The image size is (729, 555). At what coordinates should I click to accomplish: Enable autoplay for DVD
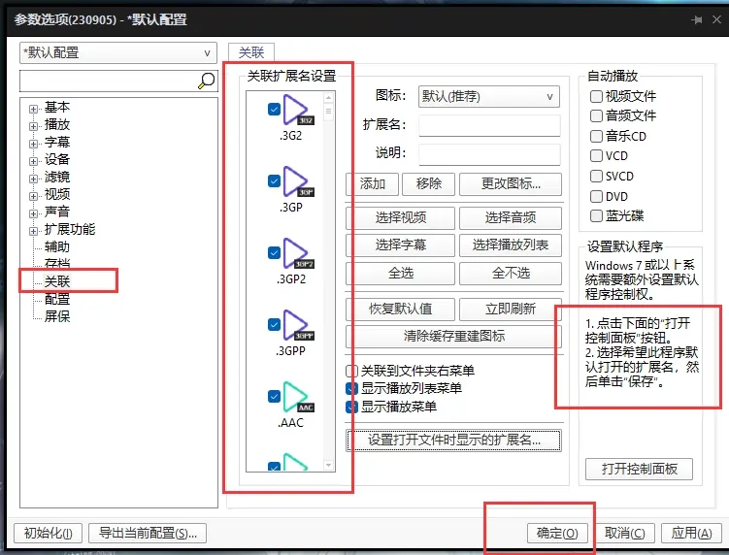596,197
